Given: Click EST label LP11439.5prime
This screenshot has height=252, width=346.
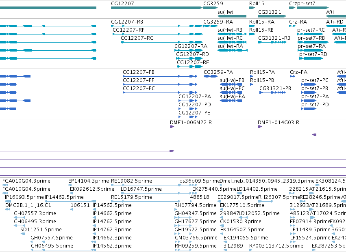Looking at the screenshot, I should coord(310,230).
